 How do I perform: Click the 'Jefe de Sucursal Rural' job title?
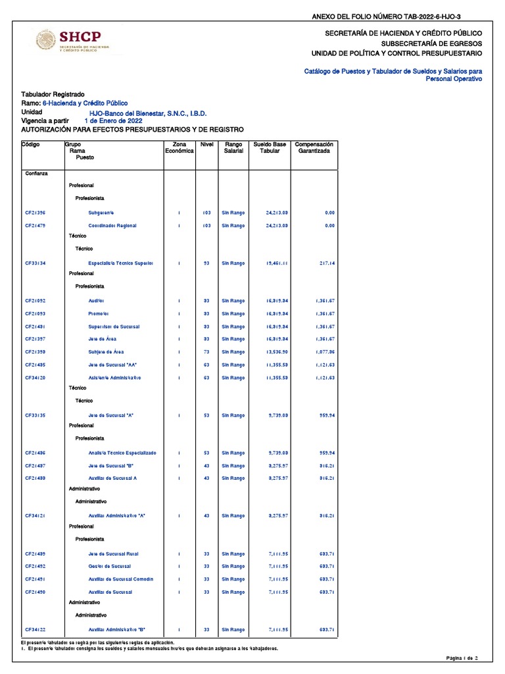pyautogui.click(x=113, y=554)
